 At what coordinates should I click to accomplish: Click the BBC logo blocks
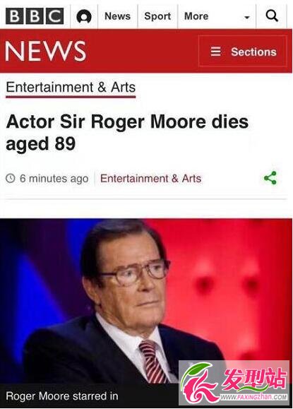coord(35,16)
